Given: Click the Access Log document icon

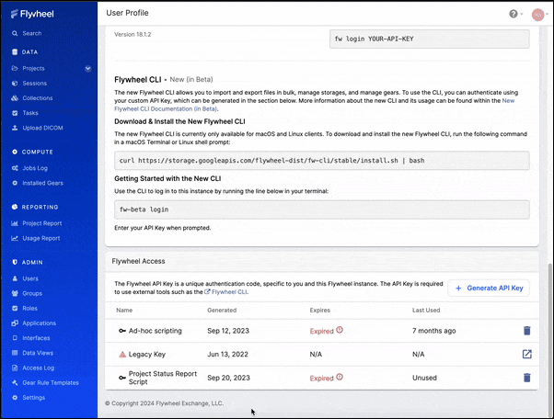Looking at the screenshot, I should click(15, 368).
